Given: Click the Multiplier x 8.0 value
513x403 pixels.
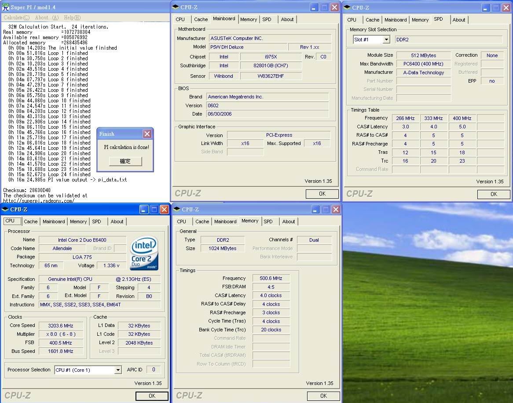Looking at the screenshot, I should click(x=61, y=334).
